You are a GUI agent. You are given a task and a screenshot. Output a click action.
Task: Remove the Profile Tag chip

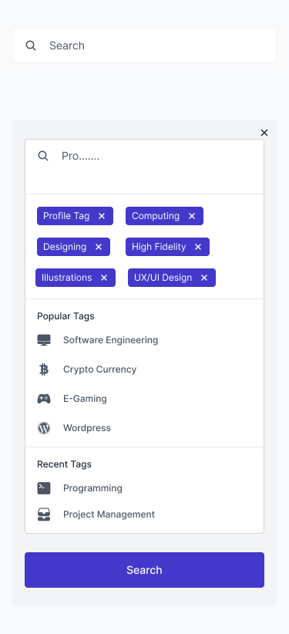pos(102,216)
